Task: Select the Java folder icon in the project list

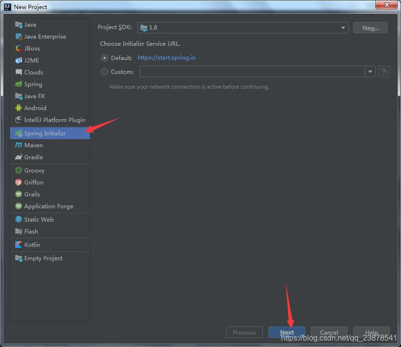Action: 19,25
